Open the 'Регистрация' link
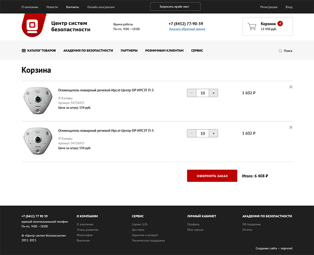 pos(268,7)
